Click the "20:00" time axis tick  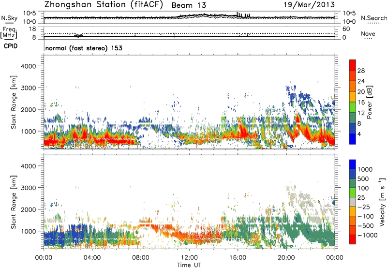click(286, 258)
